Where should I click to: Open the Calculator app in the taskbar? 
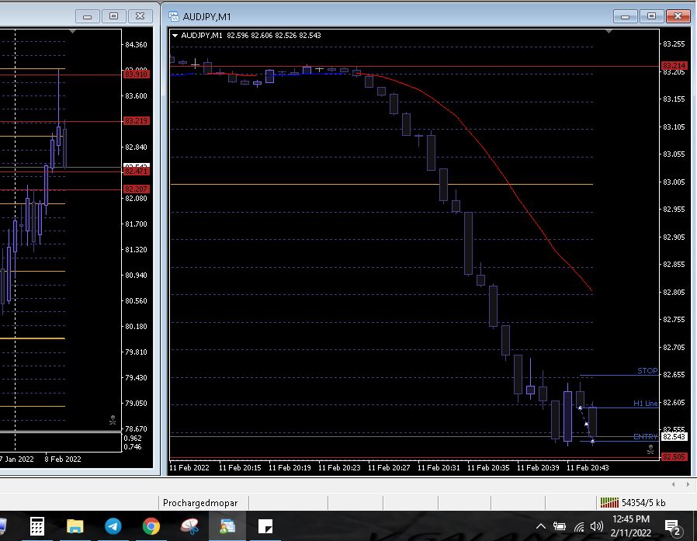37,526
